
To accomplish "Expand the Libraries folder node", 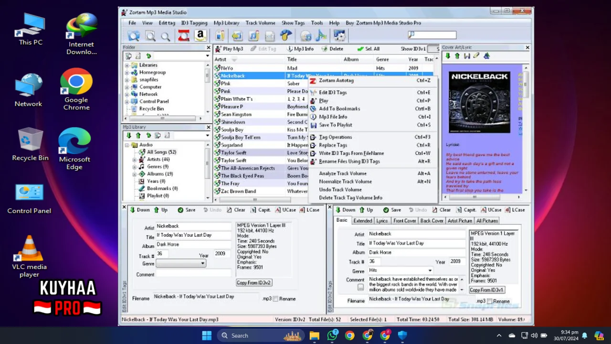I will coord(127,65).
